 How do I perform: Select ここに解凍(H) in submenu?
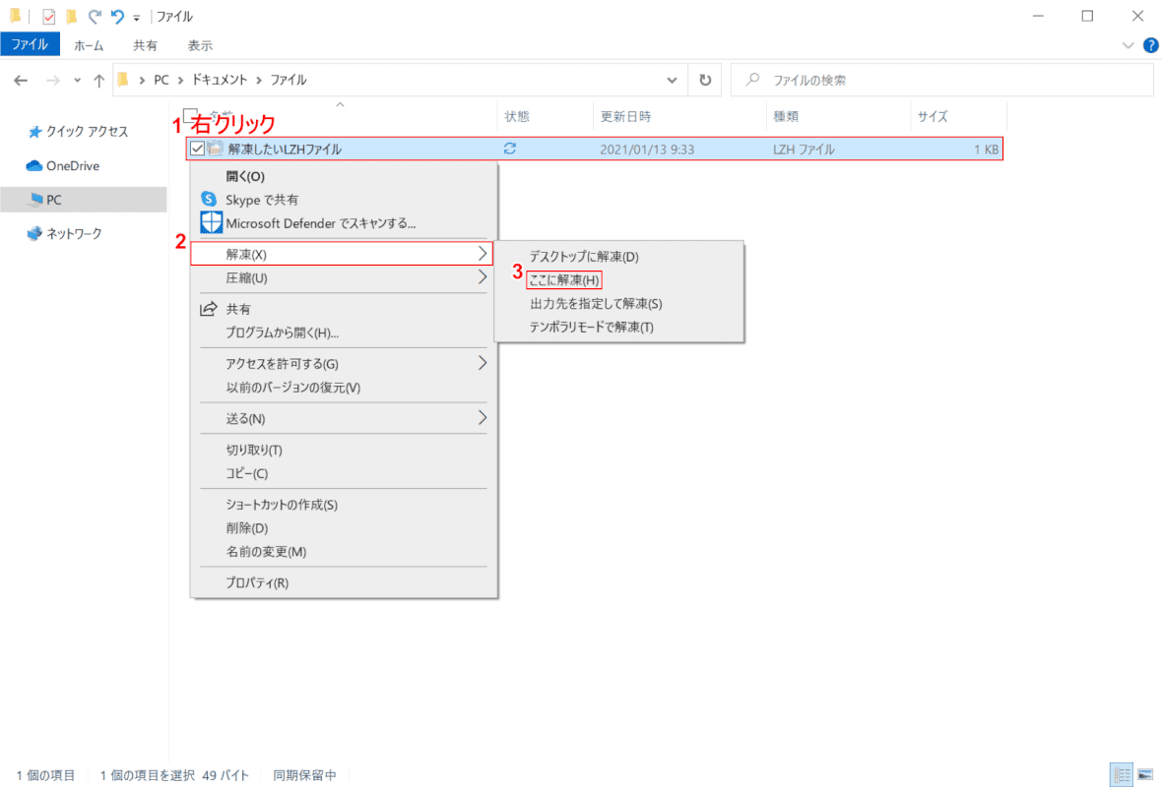pyautogui.click(x=619, y=279)
